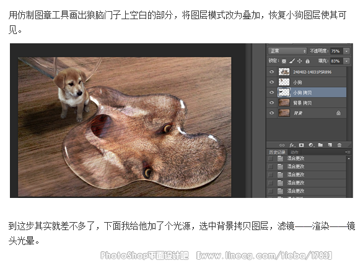Open the 不透明度 opacity dropdown arrow
Screen dimensions: 363x266
click(x=346, y=51)
